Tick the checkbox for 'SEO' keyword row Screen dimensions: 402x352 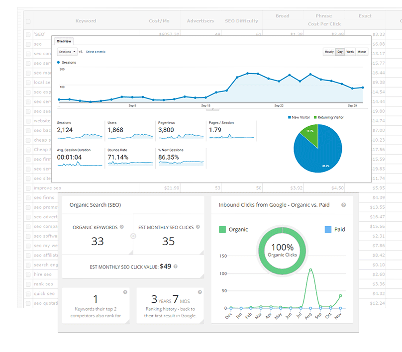point(28,34)
